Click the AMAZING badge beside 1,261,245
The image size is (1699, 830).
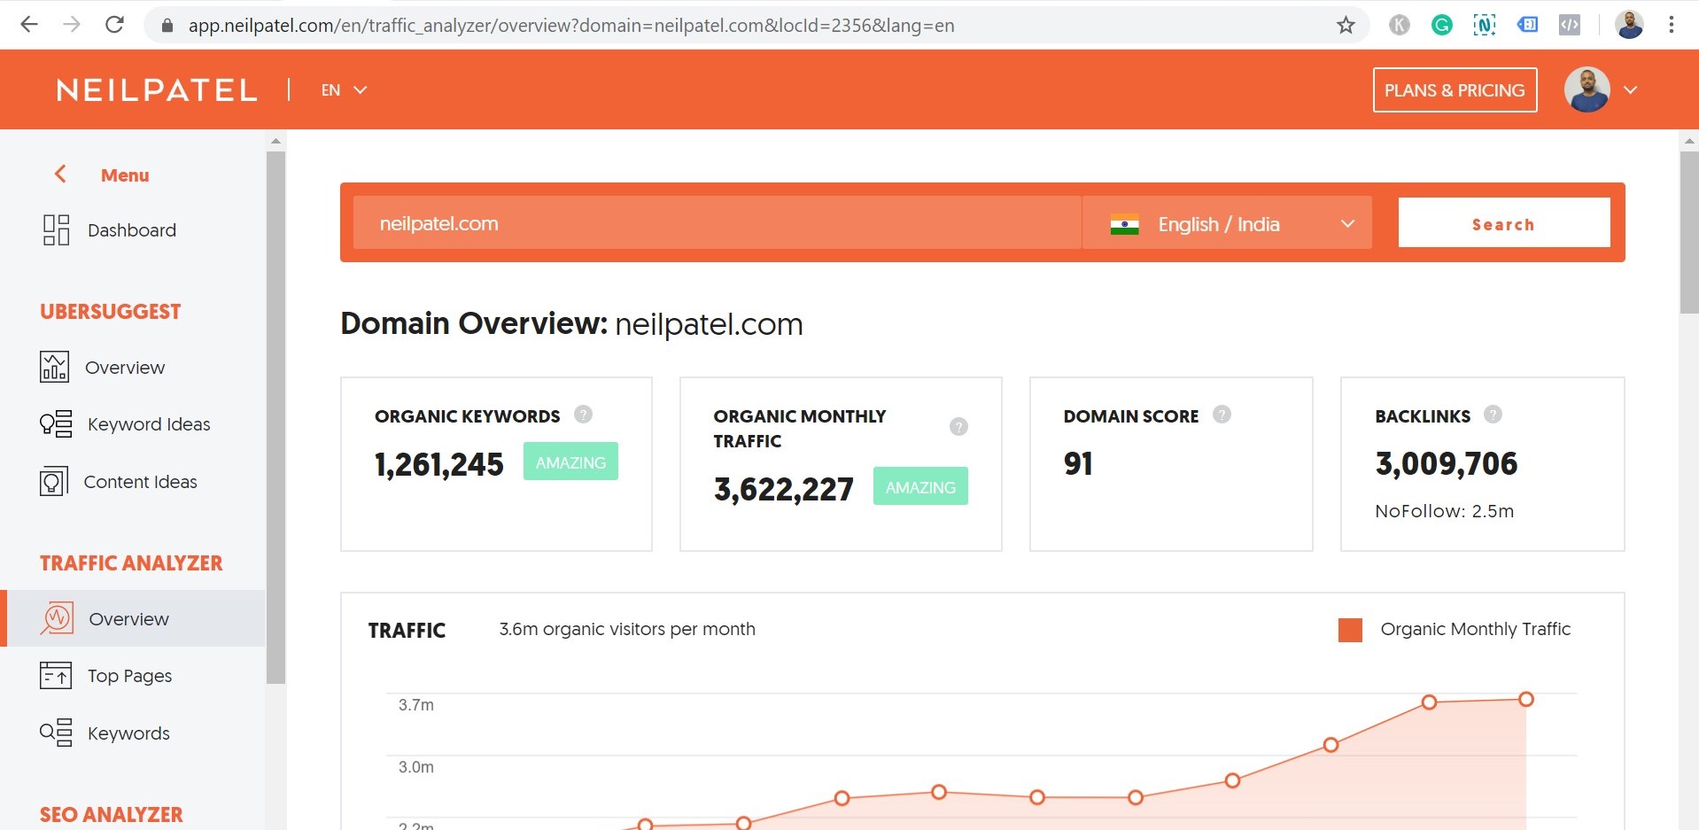tap(570, 462)
